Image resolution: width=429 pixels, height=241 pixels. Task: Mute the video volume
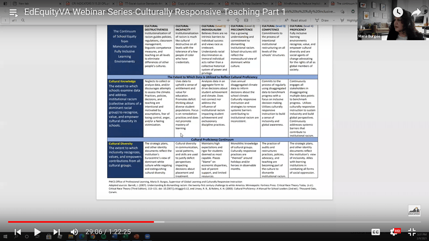pyautogui.click(x=74, y=232)
